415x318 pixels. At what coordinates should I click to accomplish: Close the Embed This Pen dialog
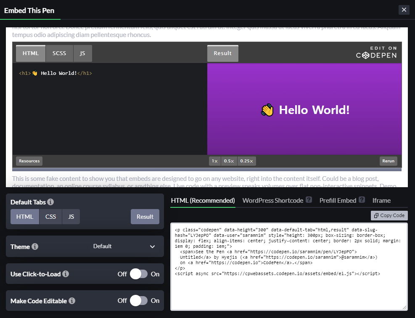pos(404,10)
